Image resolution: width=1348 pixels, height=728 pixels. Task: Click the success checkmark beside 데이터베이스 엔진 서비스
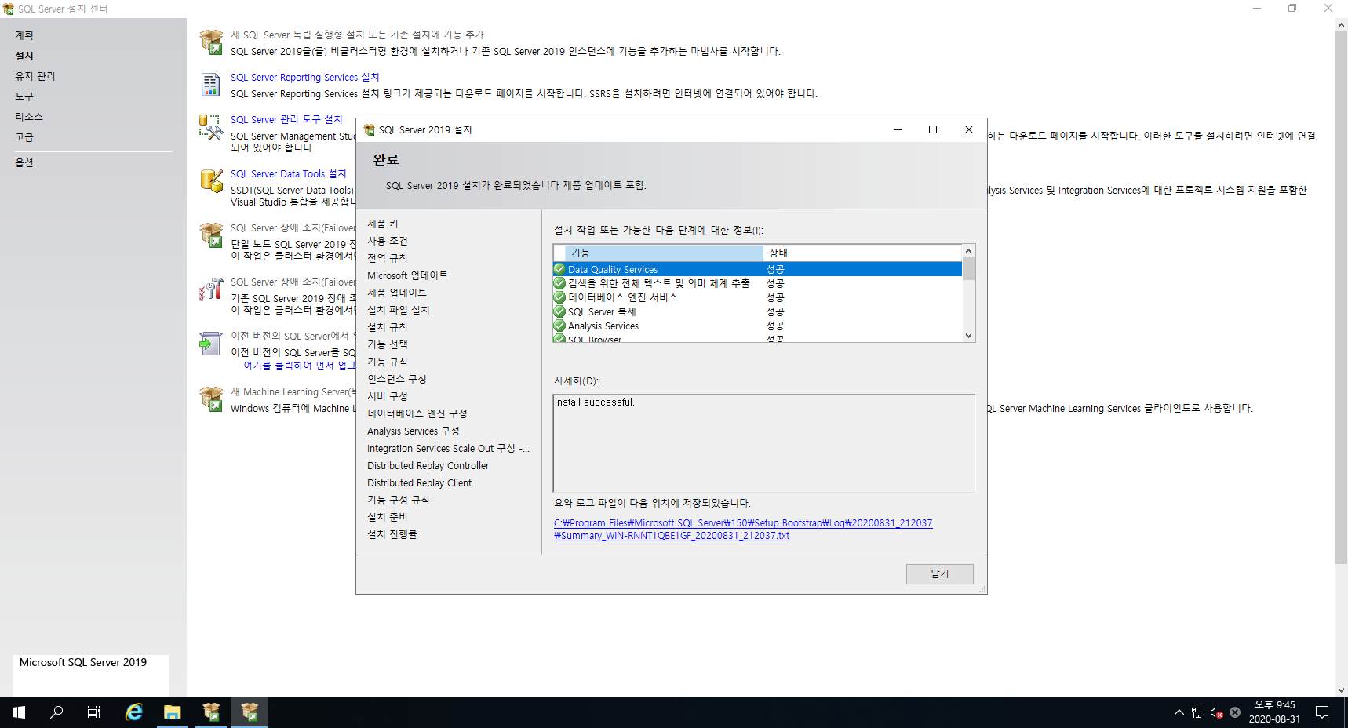pos(559,297)
